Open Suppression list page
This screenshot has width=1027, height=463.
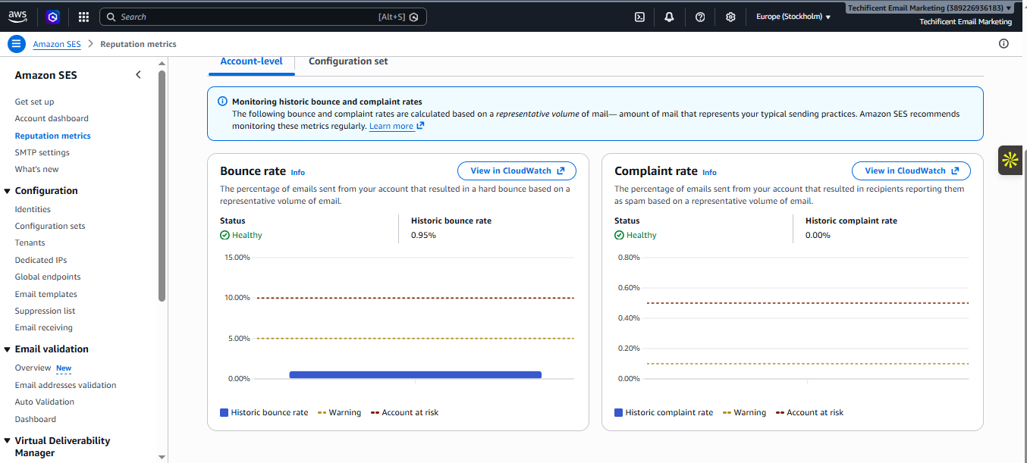pyautogui.click(x=45, y=311)
